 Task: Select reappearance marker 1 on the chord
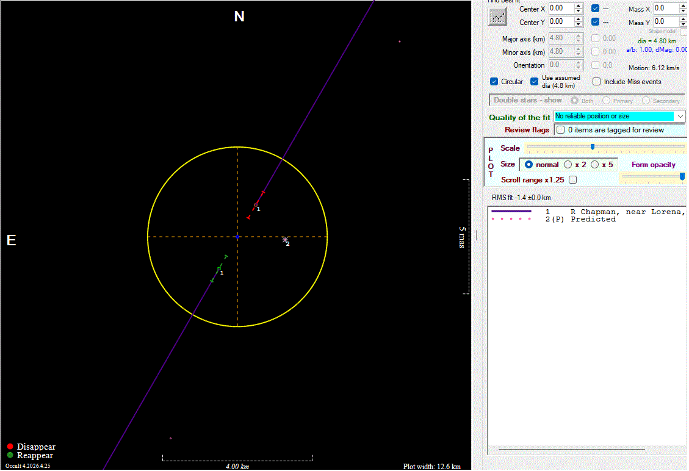pyautogui.click(x=219, y=269)
